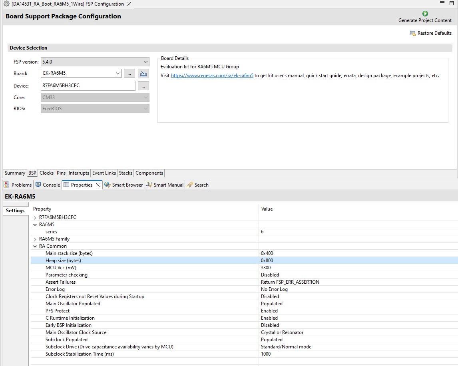Click the Generate Project Content green icon

[425, 14]
